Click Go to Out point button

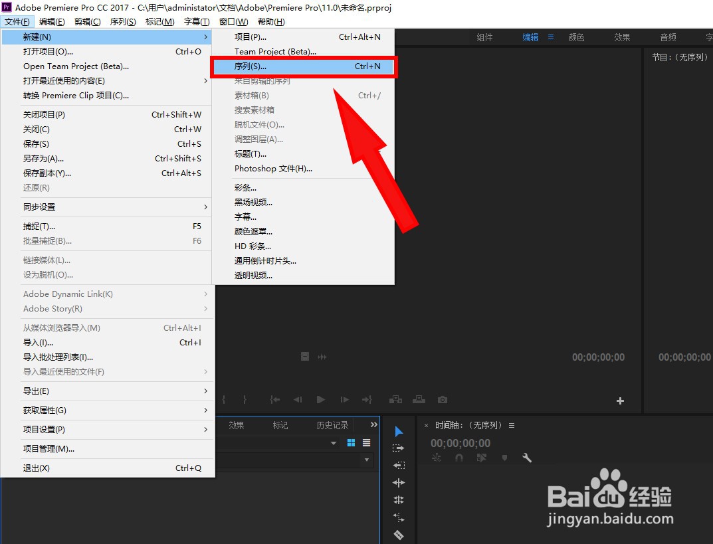367,399
